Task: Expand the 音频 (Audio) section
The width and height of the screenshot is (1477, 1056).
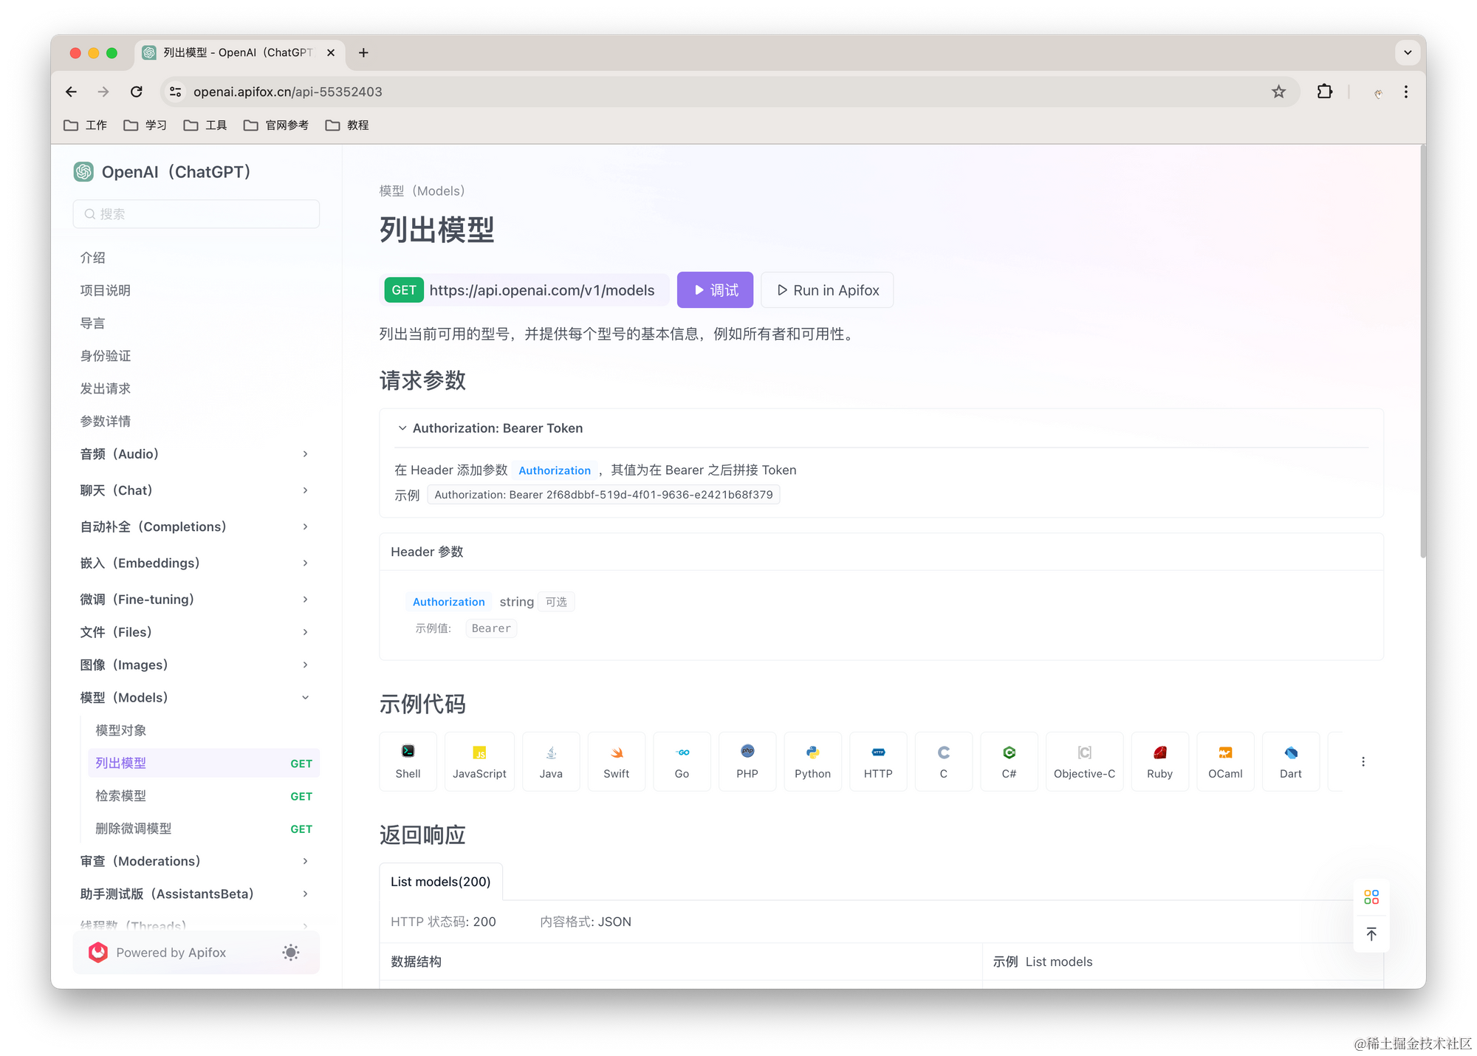Action: point(195,453)
